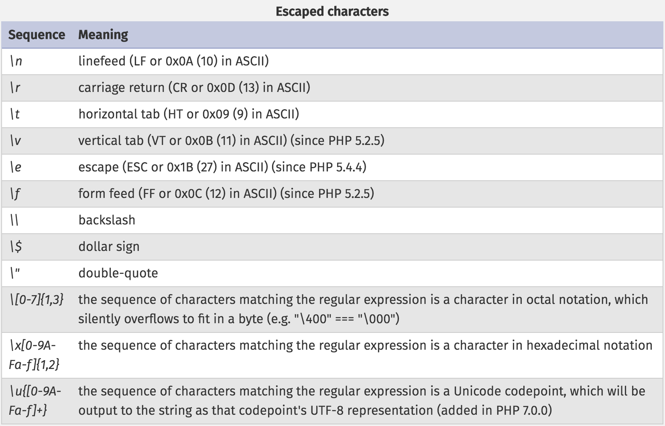The height and width of the screenshot is (426, 665).
Task: Click the carriage return description
Action: point(194,88)
